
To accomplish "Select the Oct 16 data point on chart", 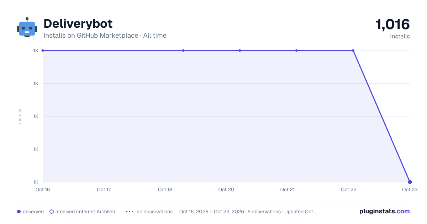I will tap(43, 50).
